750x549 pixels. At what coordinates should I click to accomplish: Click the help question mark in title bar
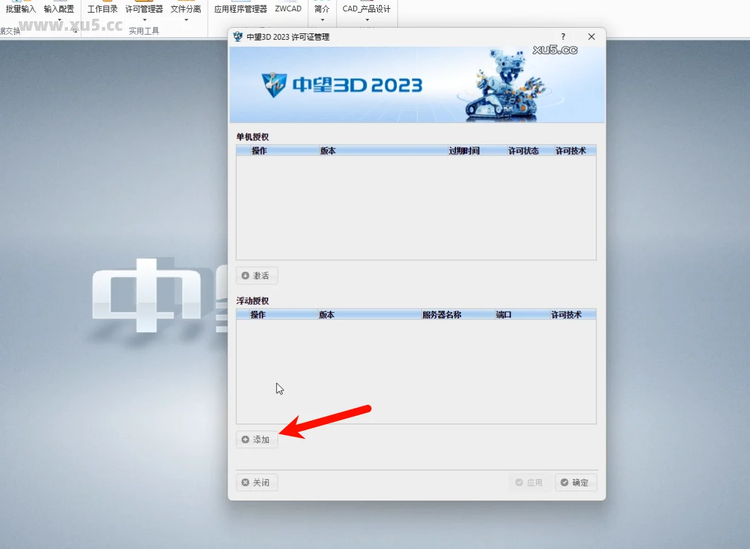[563, 37]
